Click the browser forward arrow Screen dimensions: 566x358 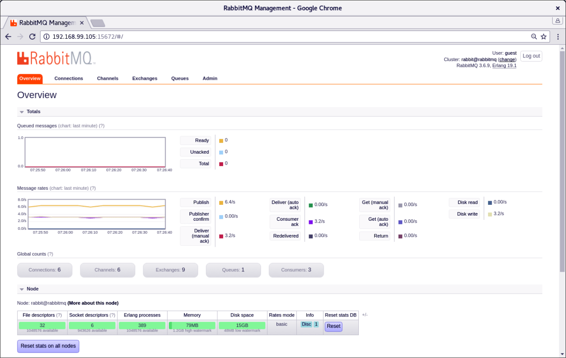[20, 36]
